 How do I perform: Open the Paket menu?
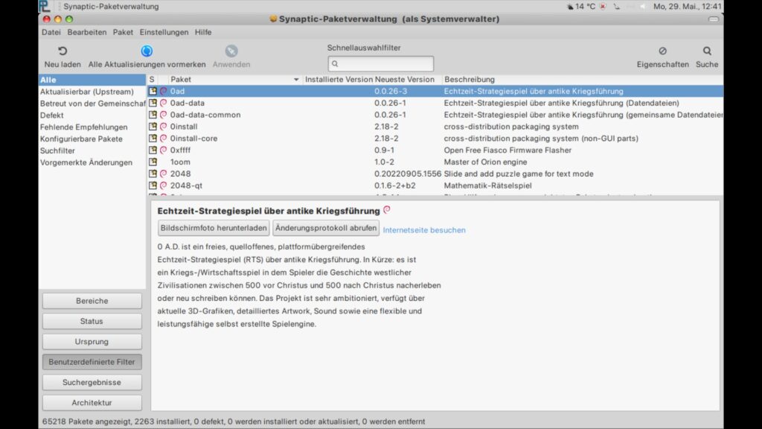(123, 32)
